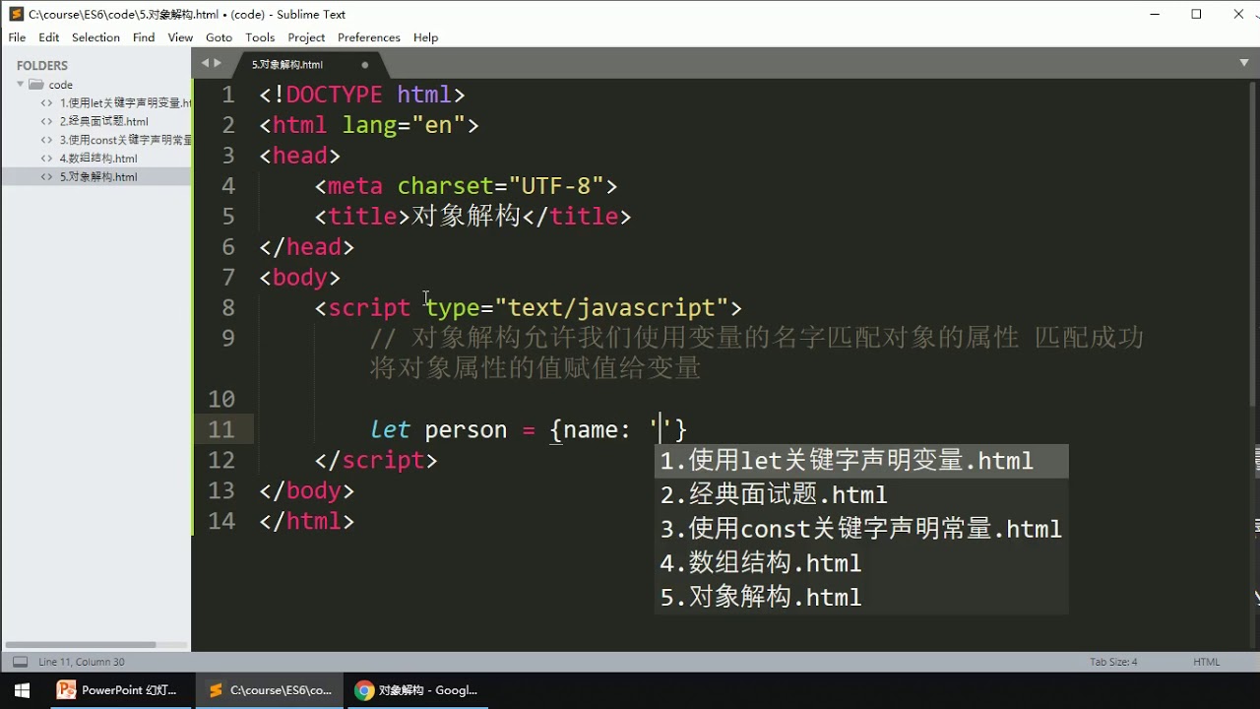Click the person variable name
The image size is (1260, 709).
click(466, 430)
